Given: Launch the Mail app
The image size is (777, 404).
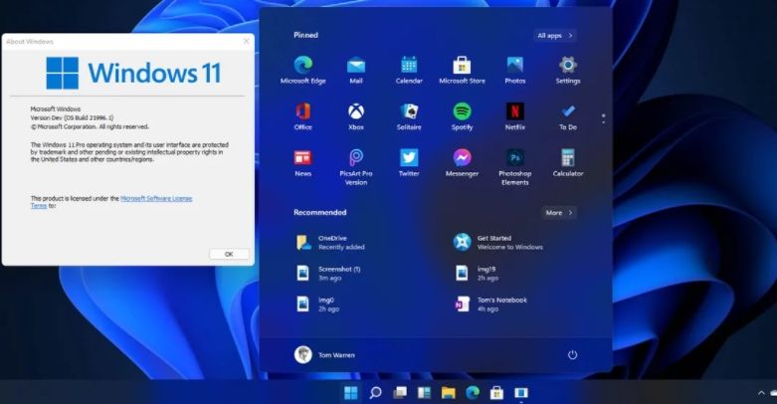Looking at the screenshot, I should [x=356, y=70].
